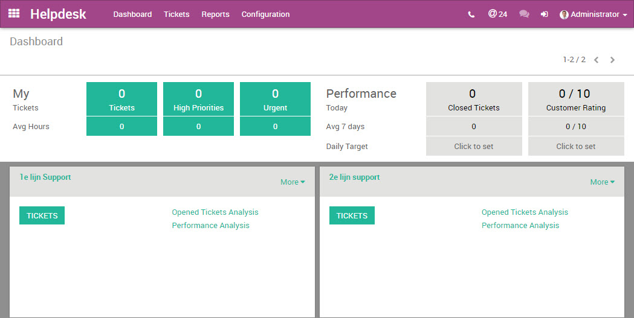Open the Configuration menu
This screenshot has width=634, height=318.
click(x=265, y=14)
